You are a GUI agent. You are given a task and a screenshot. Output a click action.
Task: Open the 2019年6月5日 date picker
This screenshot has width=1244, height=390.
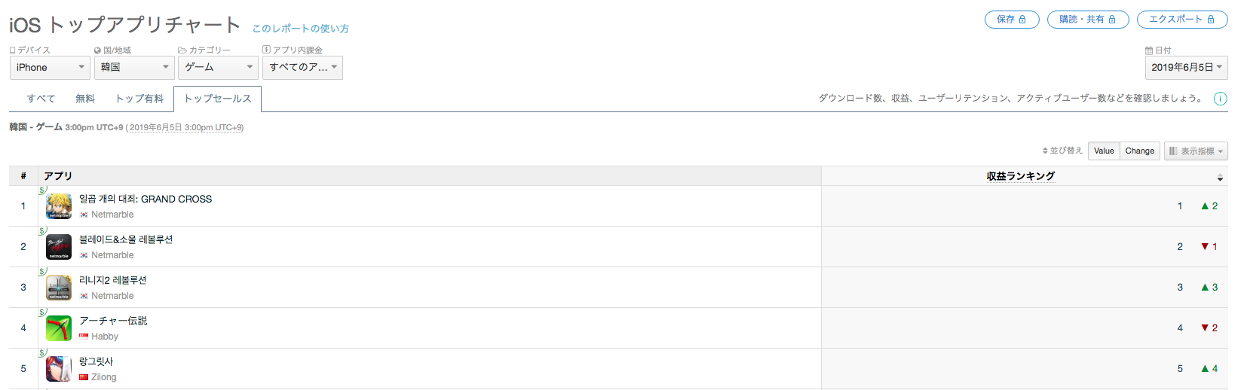pos(1187,68)
